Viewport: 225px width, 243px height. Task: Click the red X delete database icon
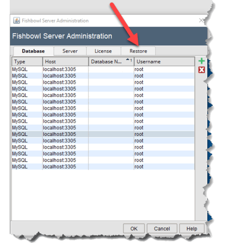[201, 70]
